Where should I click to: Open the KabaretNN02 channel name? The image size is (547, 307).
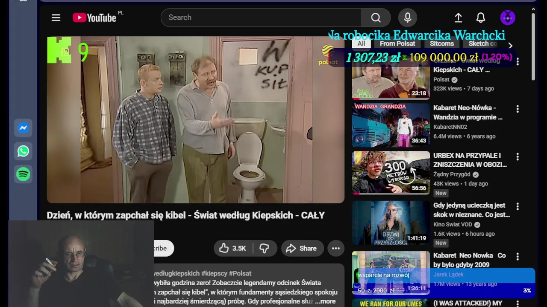(x=450, y=127)
